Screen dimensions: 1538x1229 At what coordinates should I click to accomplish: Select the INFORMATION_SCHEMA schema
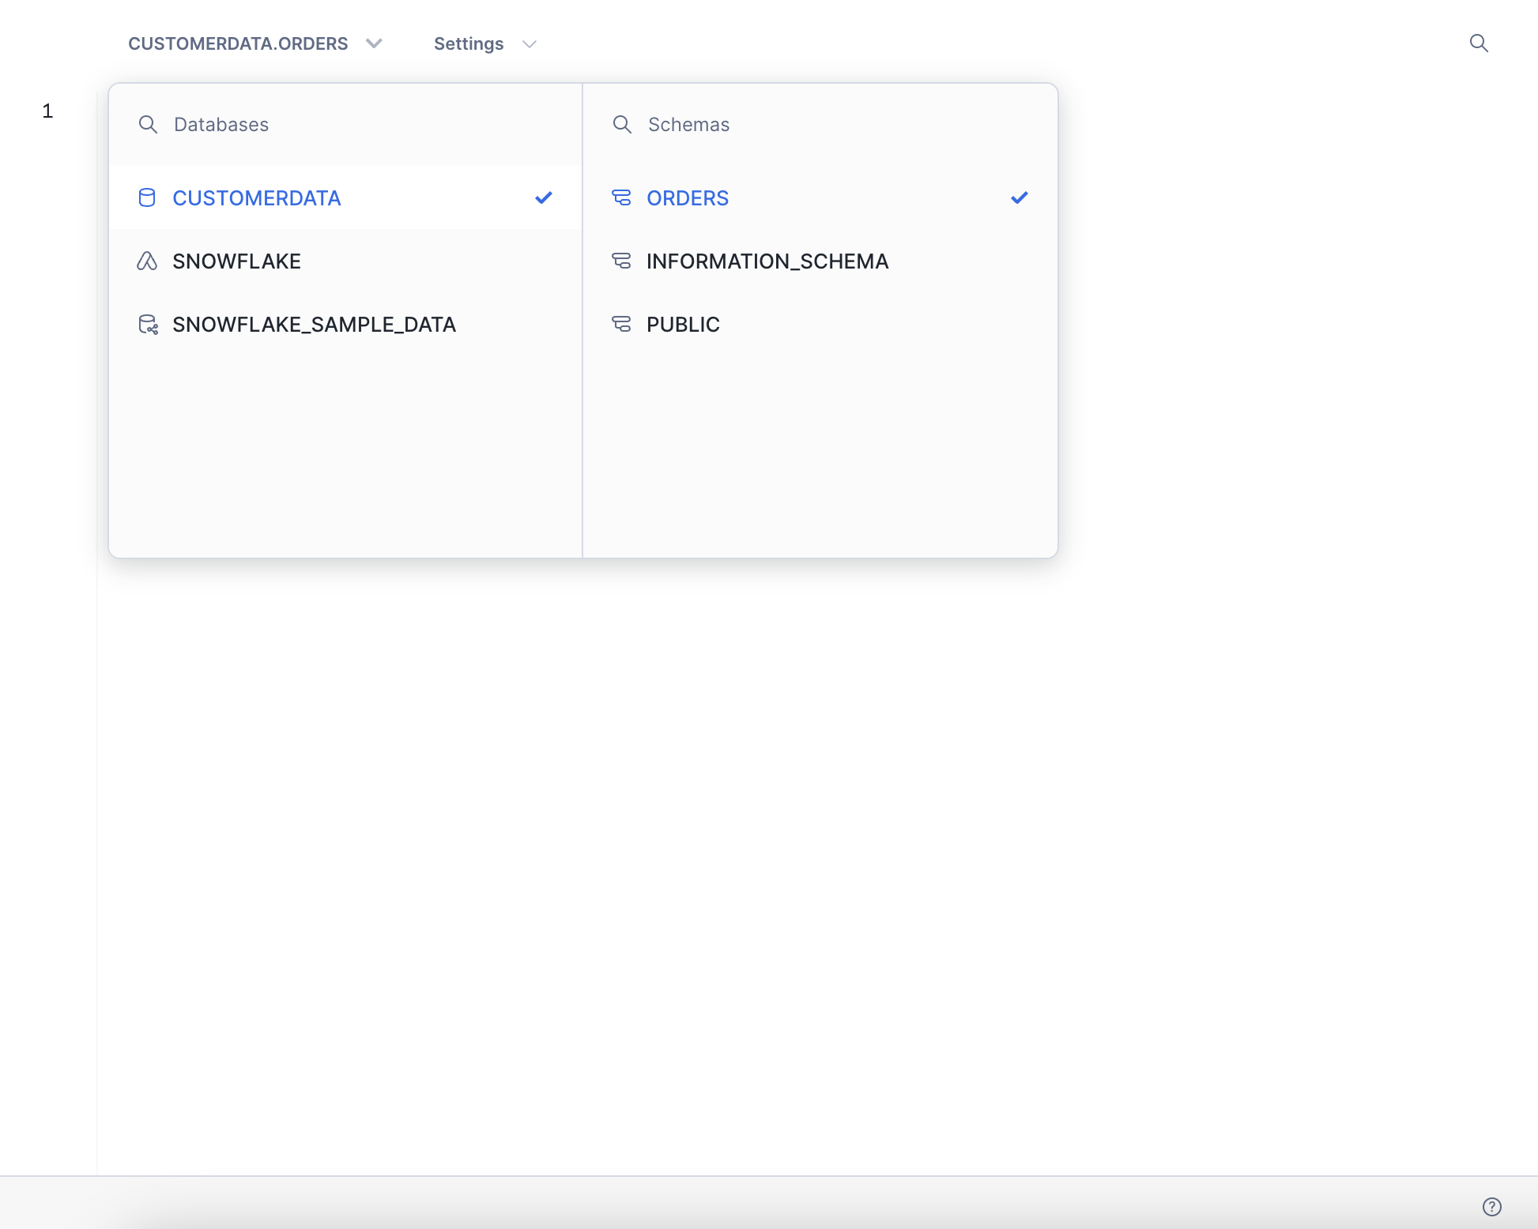(x=820, y=261)
